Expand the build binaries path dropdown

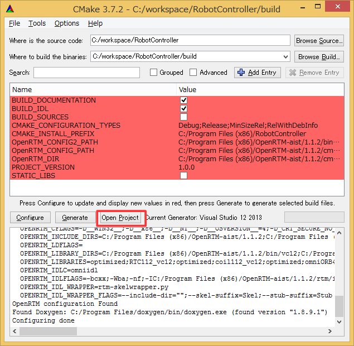286,56
